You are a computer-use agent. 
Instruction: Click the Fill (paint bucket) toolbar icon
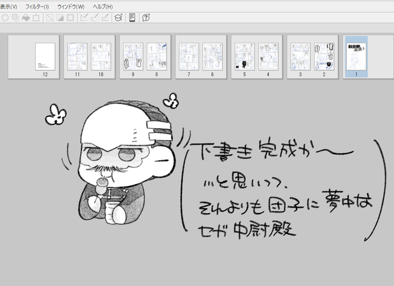pyautogui.click(x=26, y=18)
